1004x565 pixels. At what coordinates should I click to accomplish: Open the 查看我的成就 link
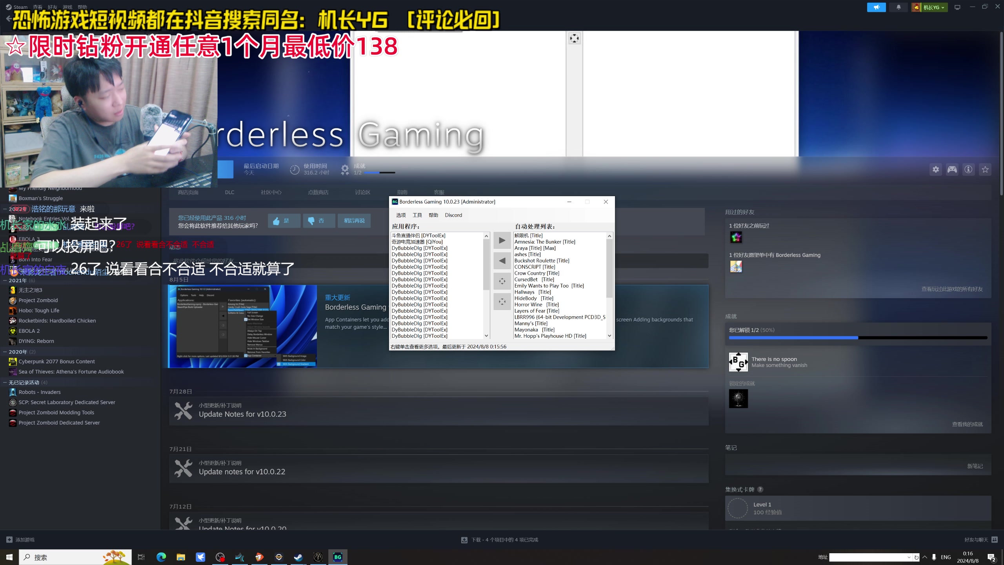(x=967, y=424)
